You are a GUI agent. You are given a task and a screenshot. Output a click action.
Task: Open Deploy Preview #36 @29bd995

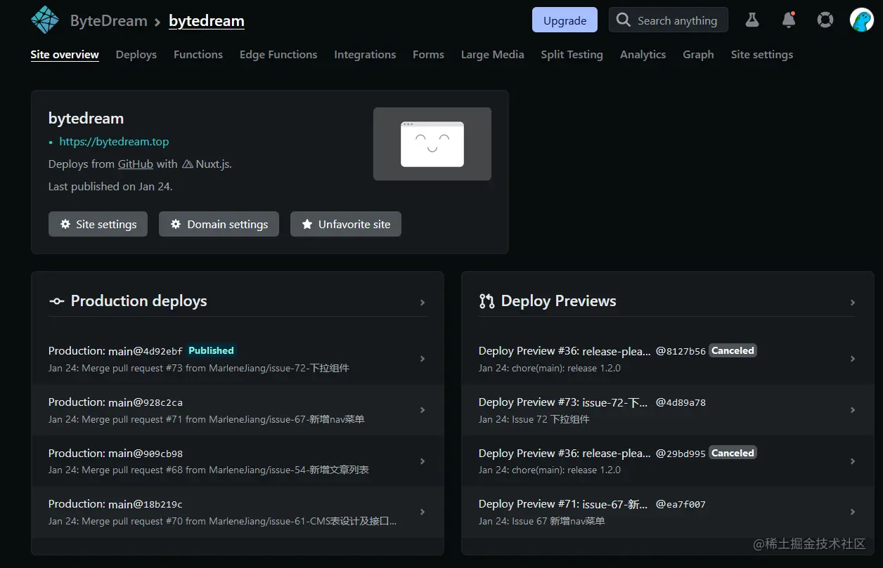(668, 461)
